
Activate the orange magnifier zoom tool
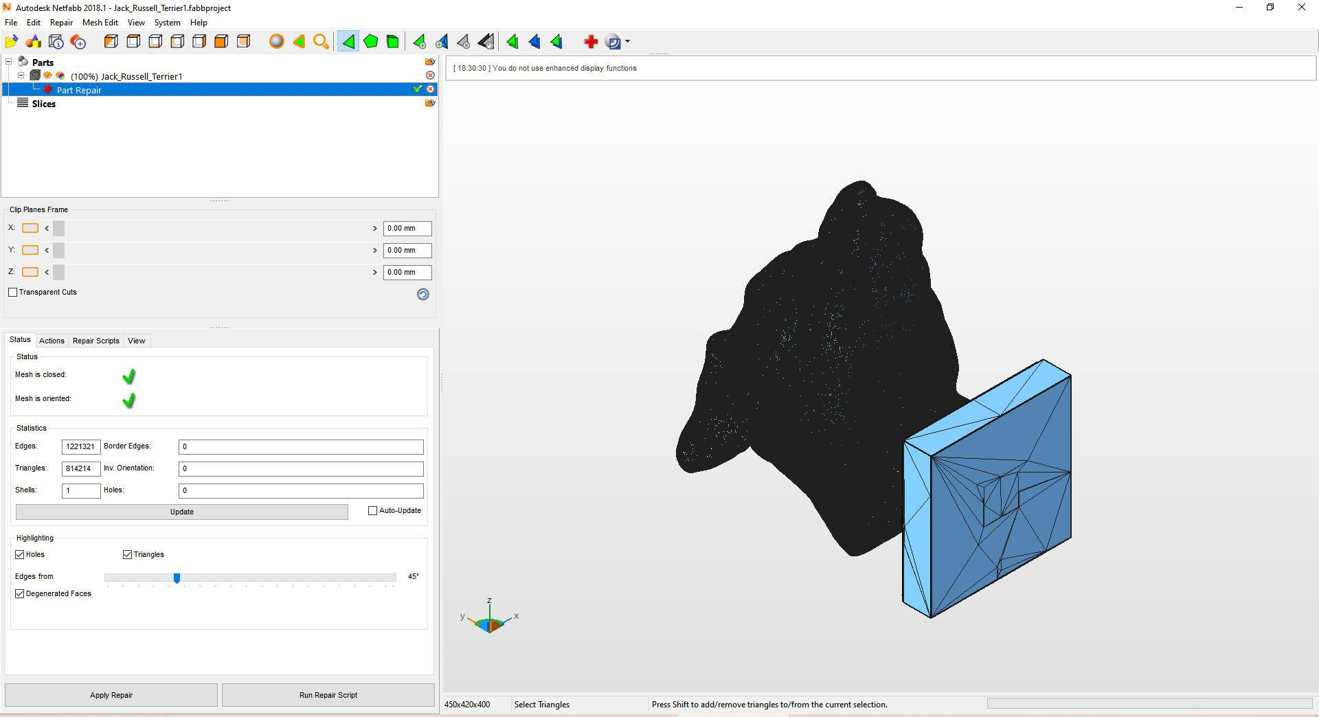pyautogui.click(x=321, y=42)
